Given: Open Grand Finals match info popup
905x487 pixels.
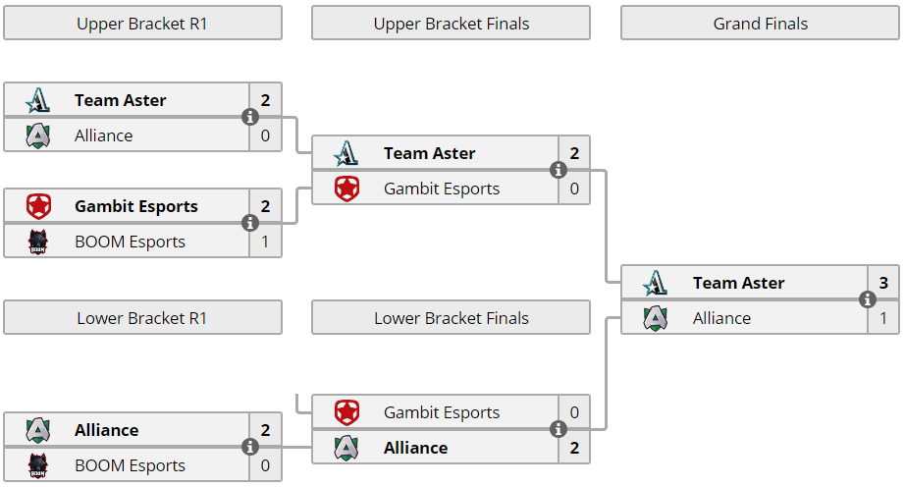Looking at the screenshot, I should pos(868,299).
